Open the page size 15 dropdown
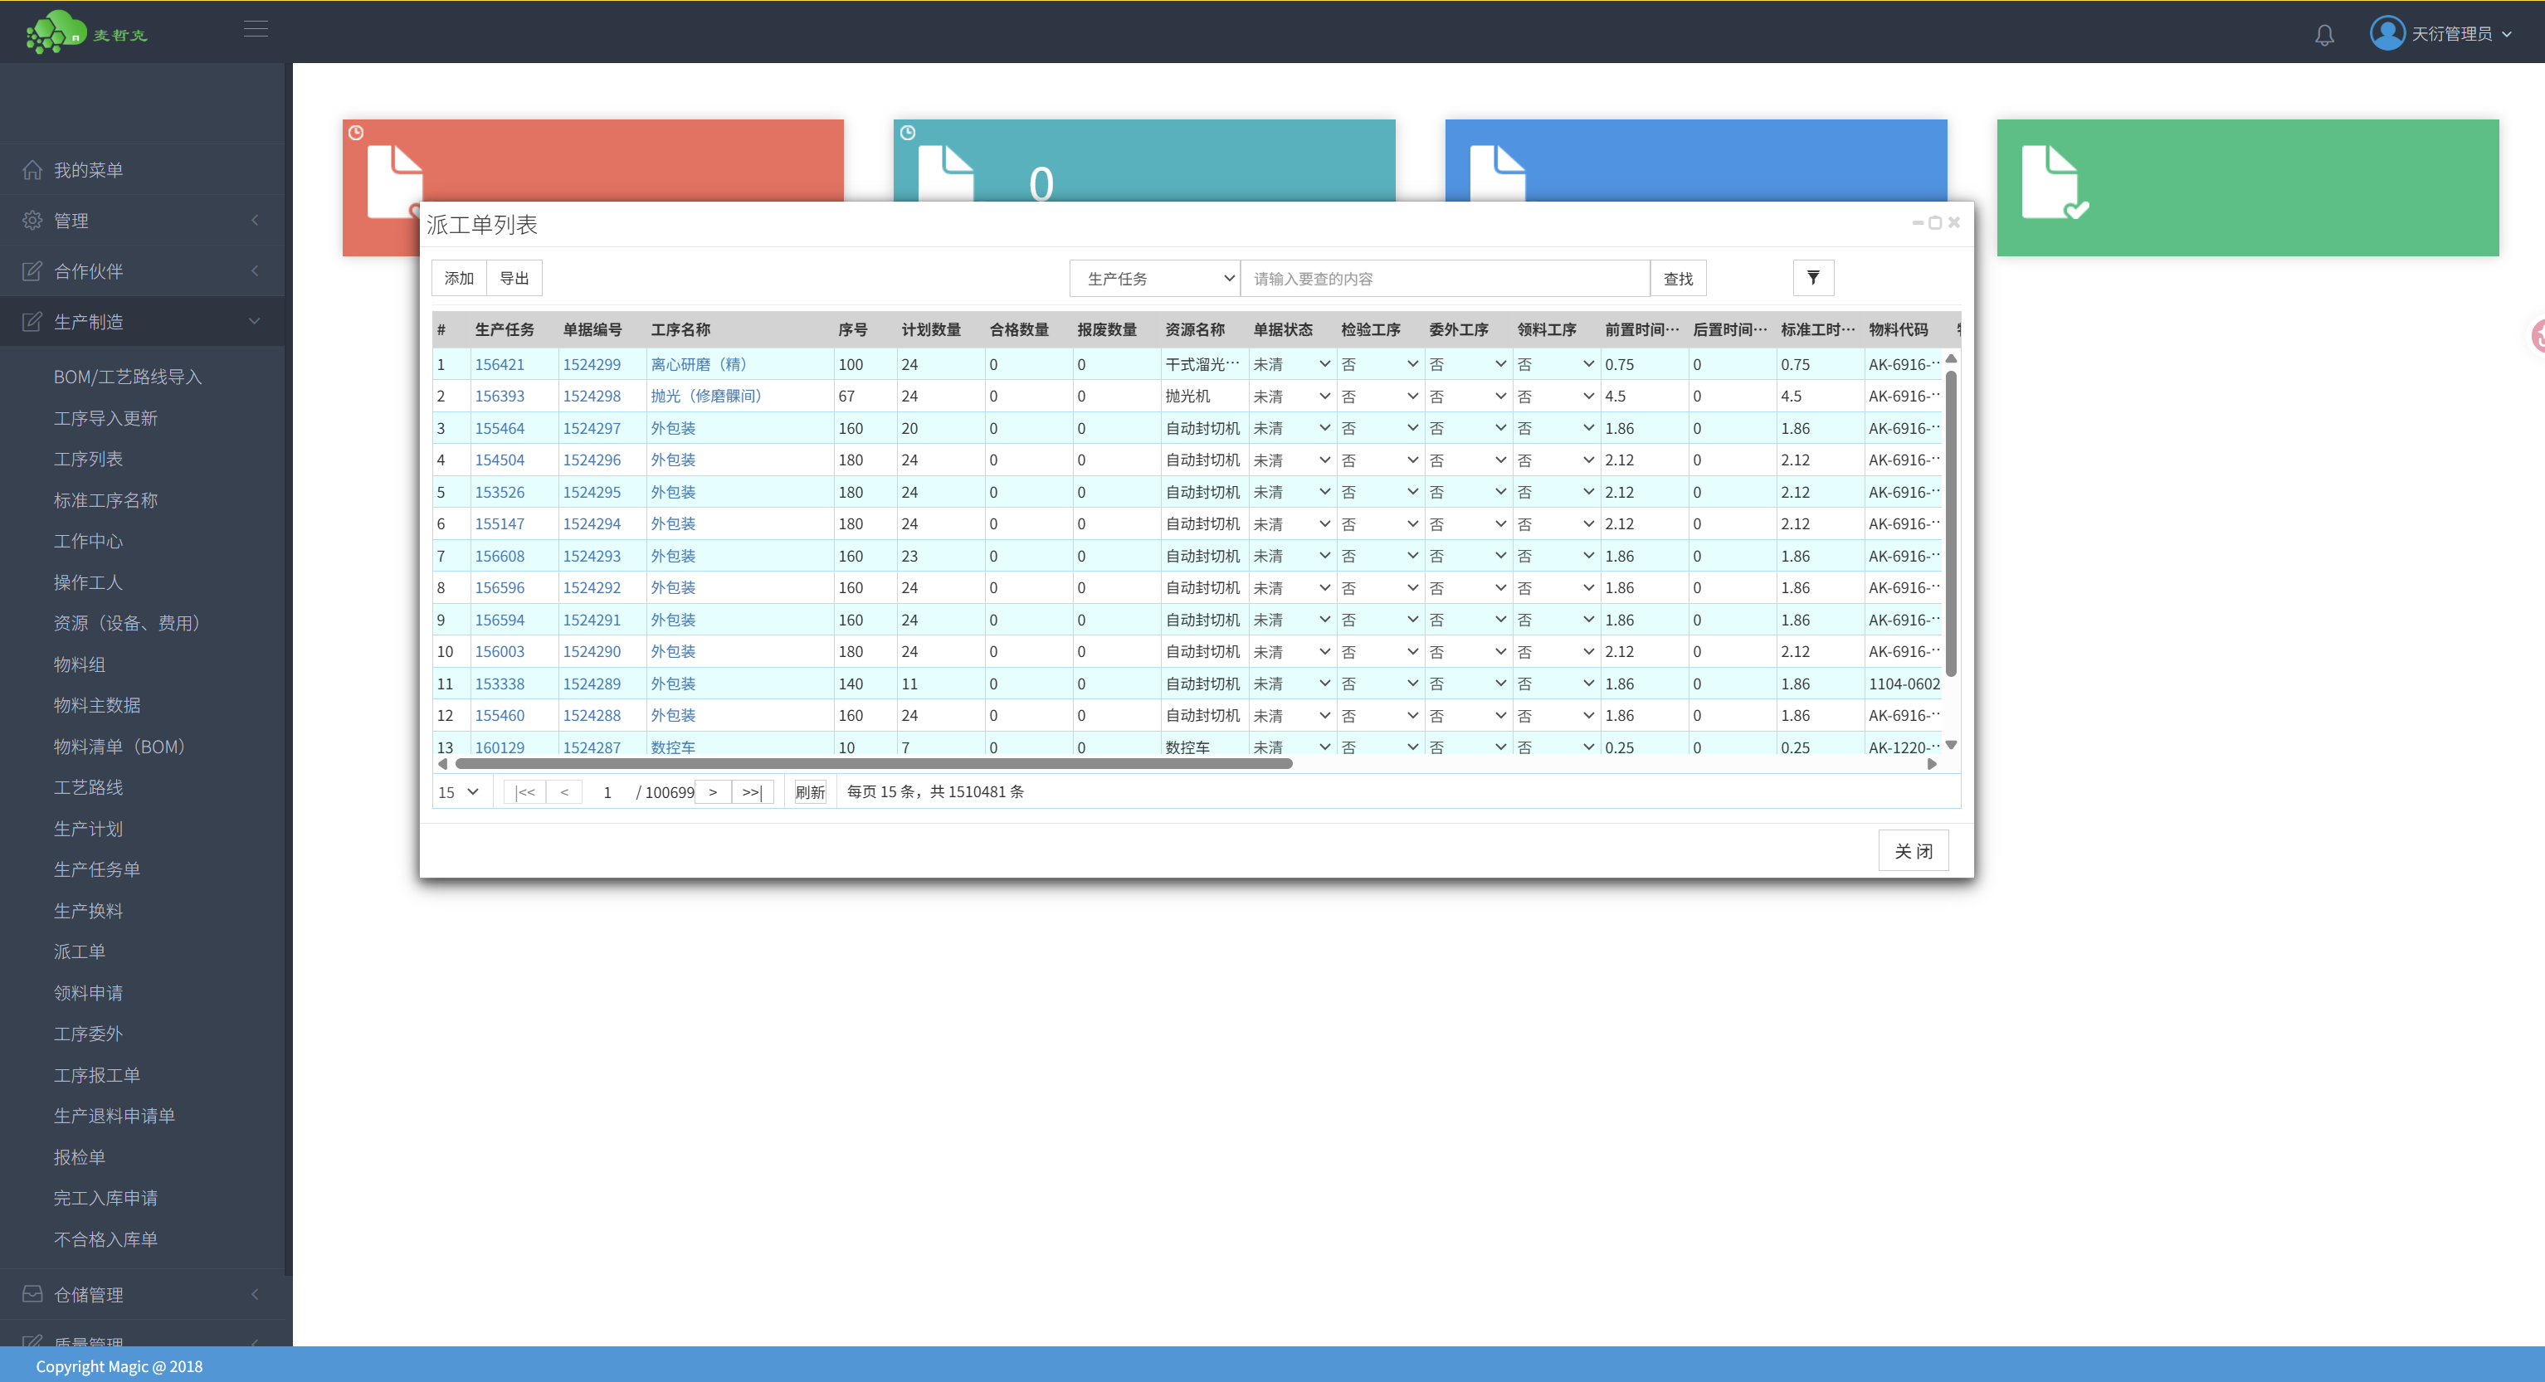The image size is (2545, 1382). point(460,791)
